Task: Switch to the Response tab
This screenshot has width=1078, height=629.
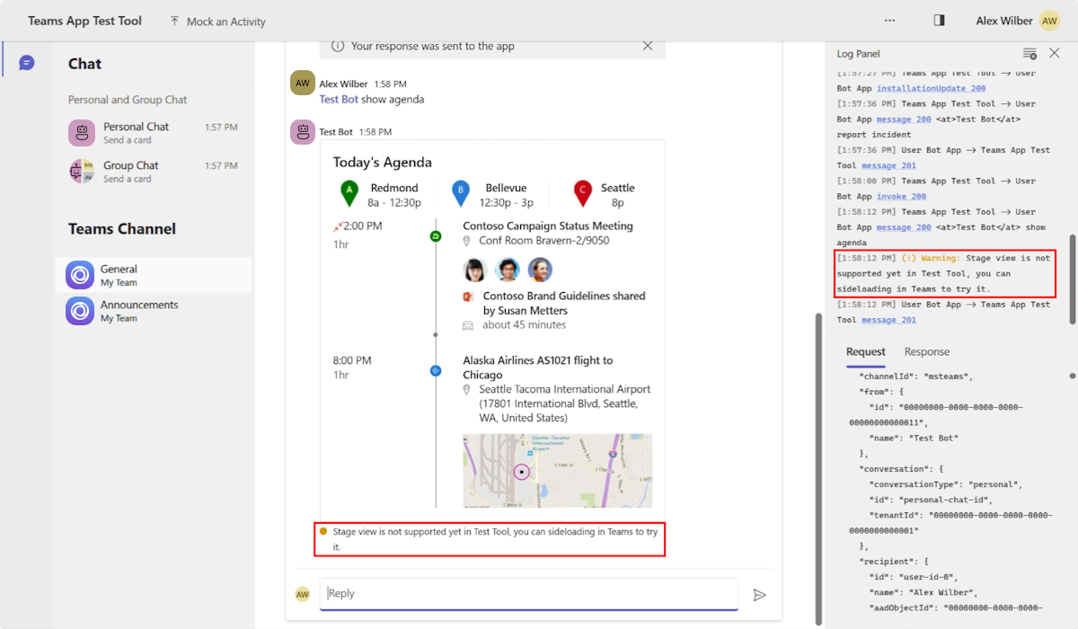Action: tap(927, 352)
